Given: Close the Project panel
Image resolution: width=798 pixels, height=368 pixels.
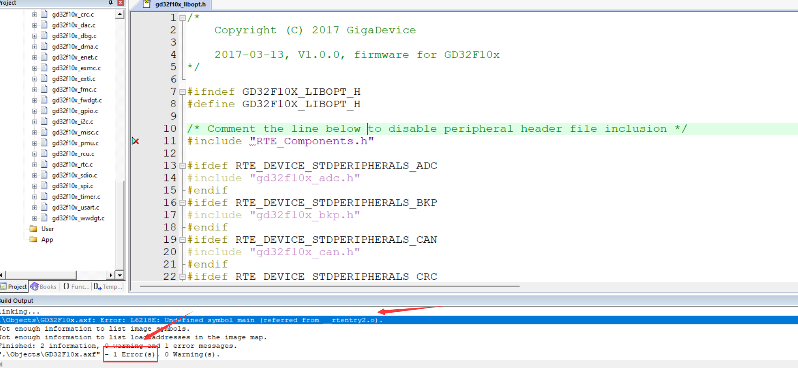Looking at the screenshot, I should (120, 3).
